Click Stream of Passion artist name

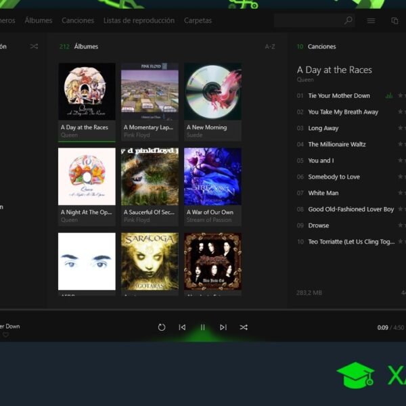tap(209, 220)
